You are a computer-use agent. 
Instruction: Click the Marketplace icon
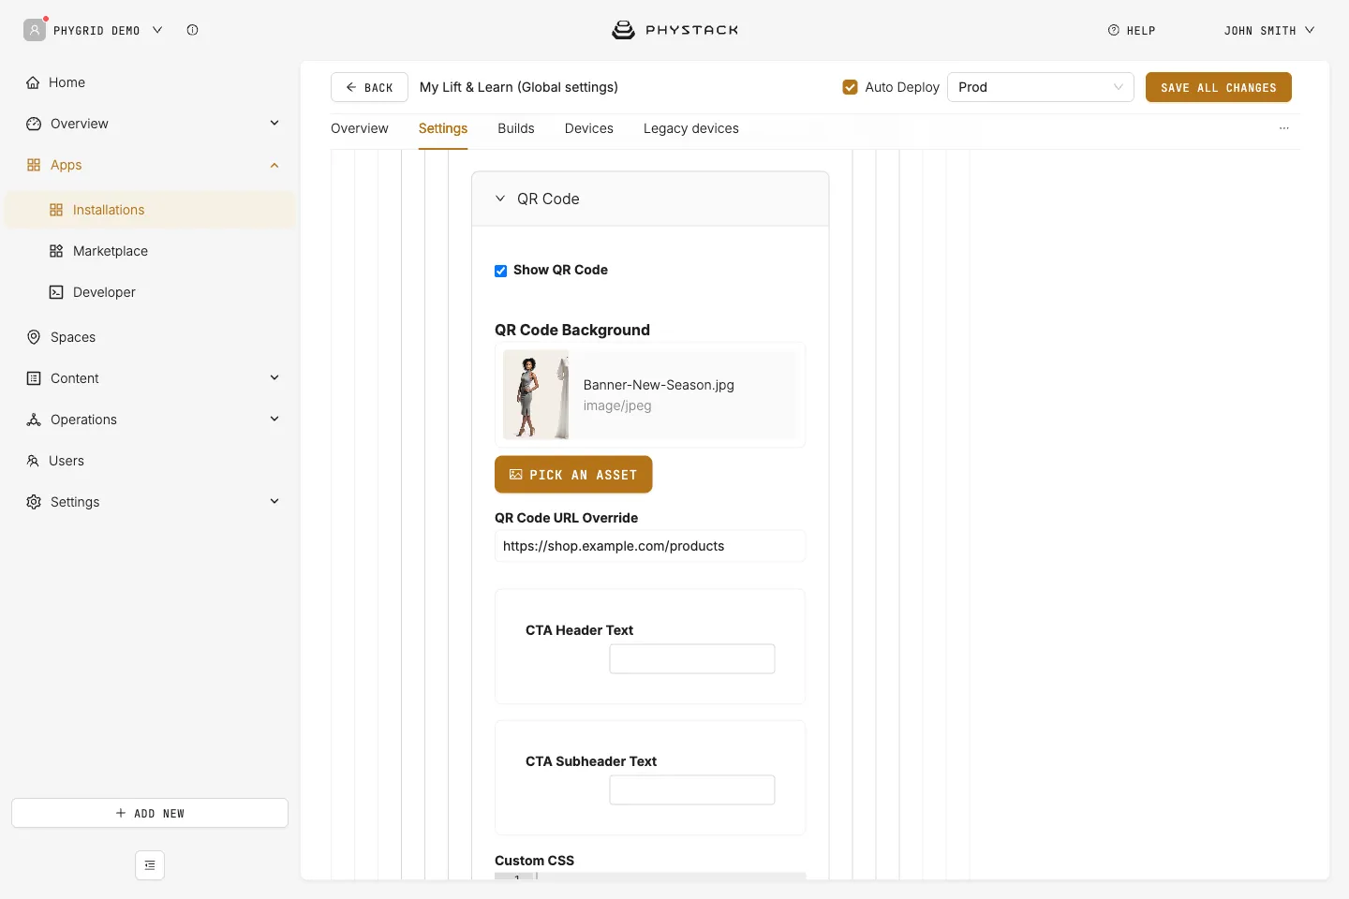(56, 251)
